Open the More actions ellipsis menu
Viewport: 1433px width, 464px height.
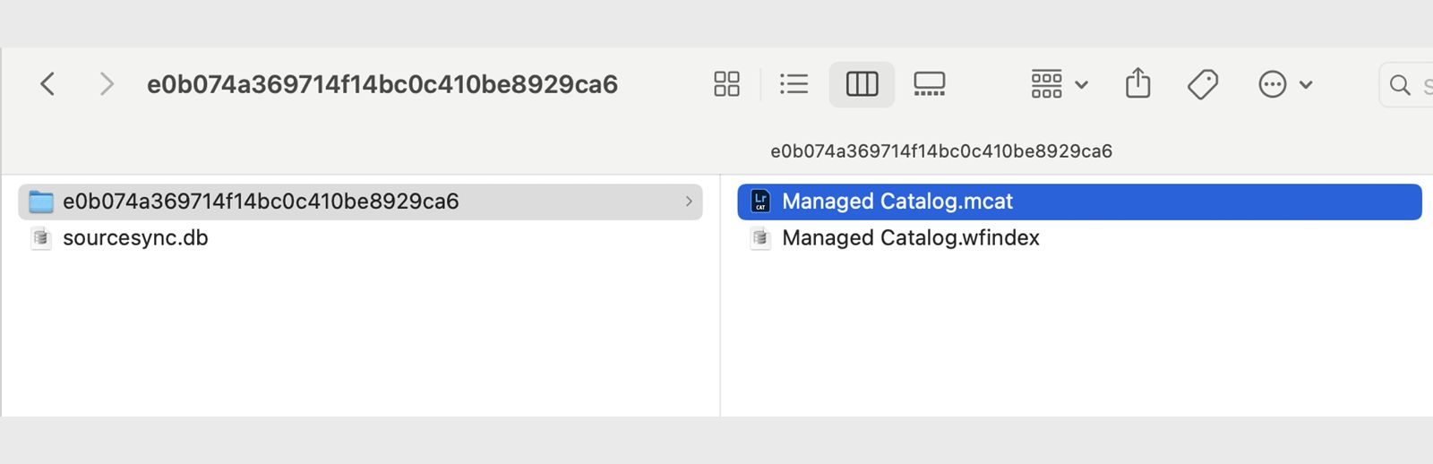pyautogui.click(x=1284, y=84)
